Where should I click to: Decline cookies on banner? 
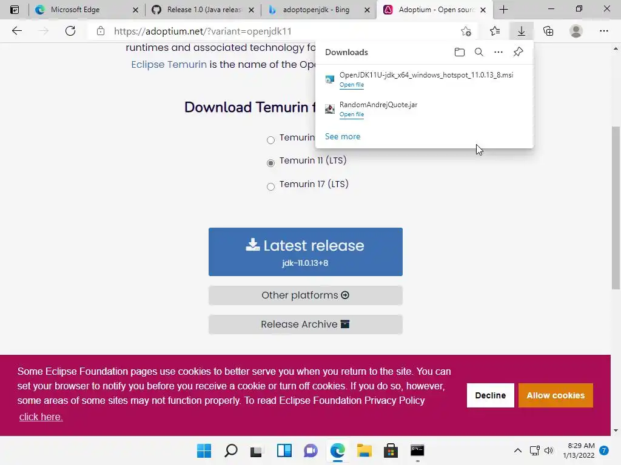point(490,395)
